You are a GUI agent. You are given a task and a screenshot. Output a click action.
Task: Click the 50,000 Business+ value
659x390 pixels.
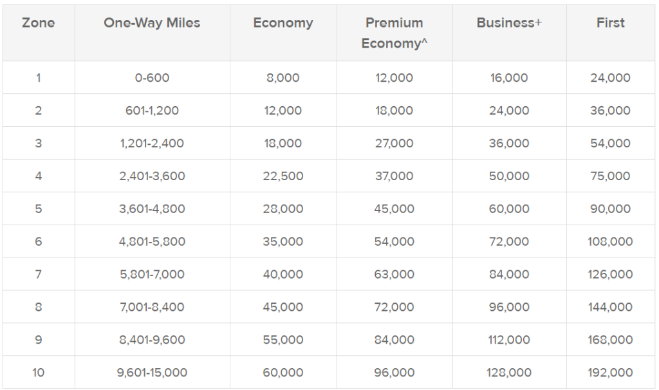point(509,176)
